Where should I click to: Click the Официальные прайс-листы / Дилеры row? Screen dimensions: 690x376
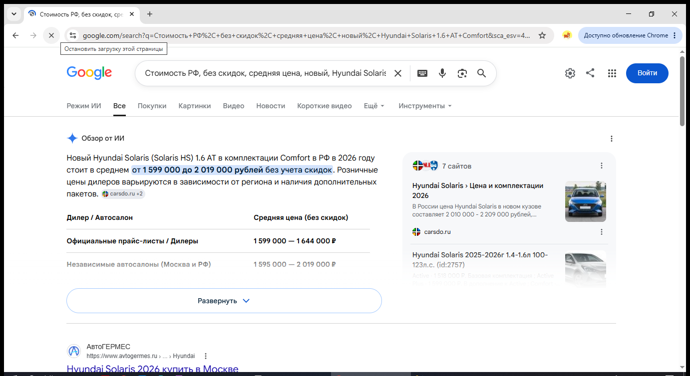tap(218, 241)
